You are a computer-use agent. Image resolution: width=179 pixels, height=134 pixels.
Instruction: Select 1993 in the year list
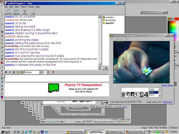(x=154, y=90)
